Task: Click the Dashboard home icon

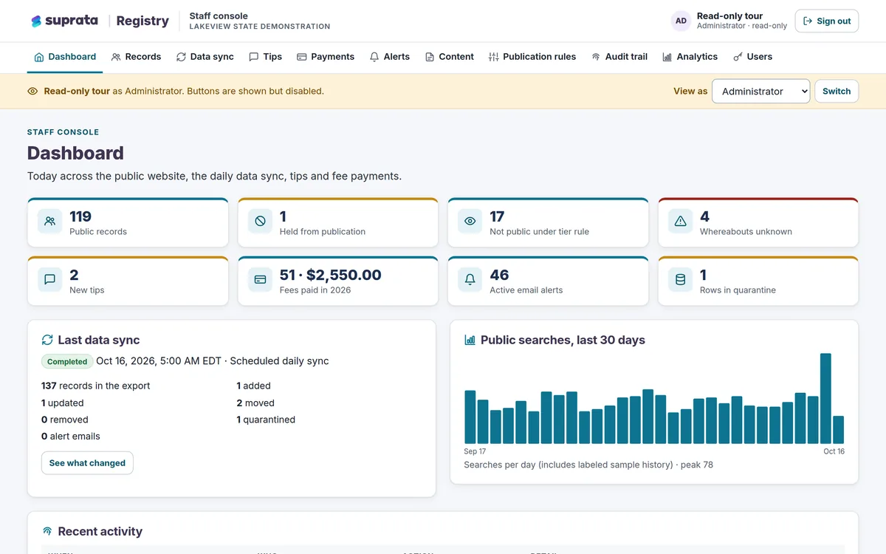Action: [x=39, y=57]
